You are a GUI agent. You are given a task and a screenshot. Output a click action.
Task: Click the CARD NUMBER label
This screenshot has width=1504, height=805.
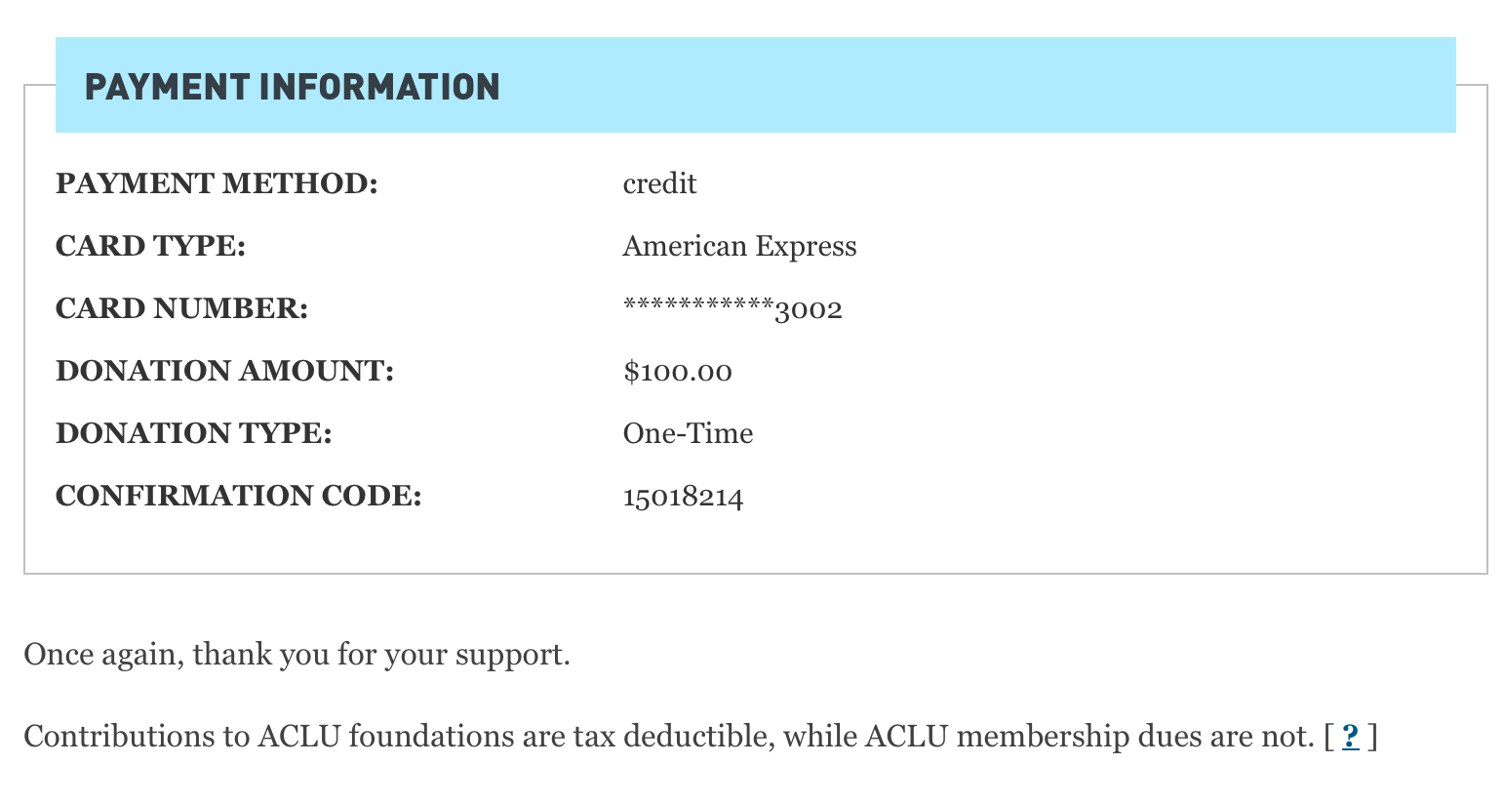(x=182, y=308)
